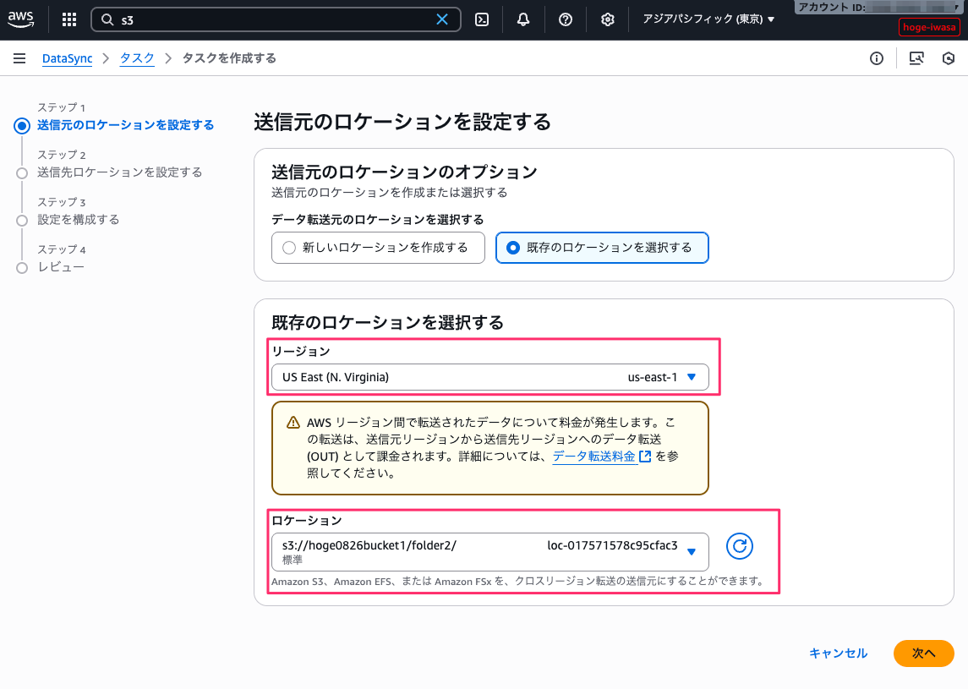Select 新しいロケーションを作成する radio option
Image resolution: width=968 pixels, height=689 pixels.
click(x=378, y=248)
